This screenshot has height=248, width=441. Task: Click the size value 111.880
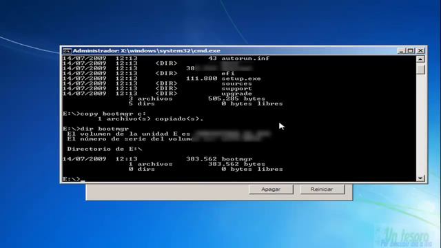(202, 79)
